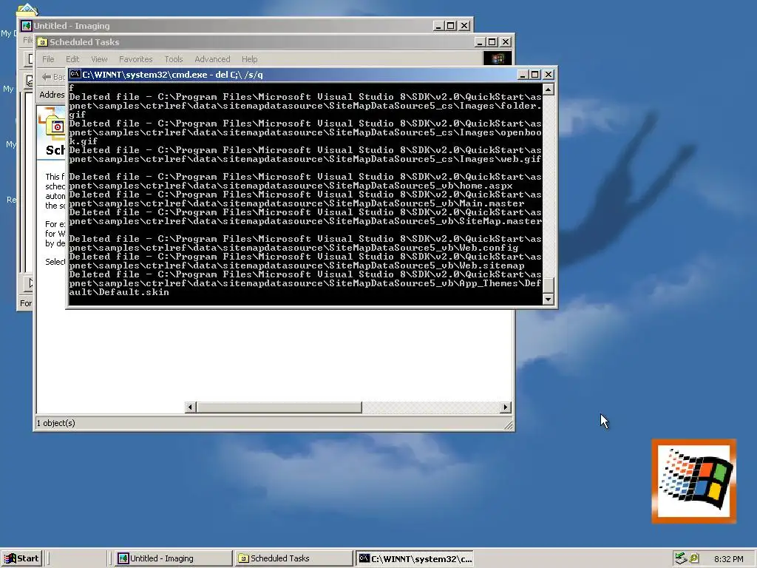Screen dimensions: 757x568
Task: Click the Scheduled Tasks window's corner size grip
Action: [x=509, y=425]
